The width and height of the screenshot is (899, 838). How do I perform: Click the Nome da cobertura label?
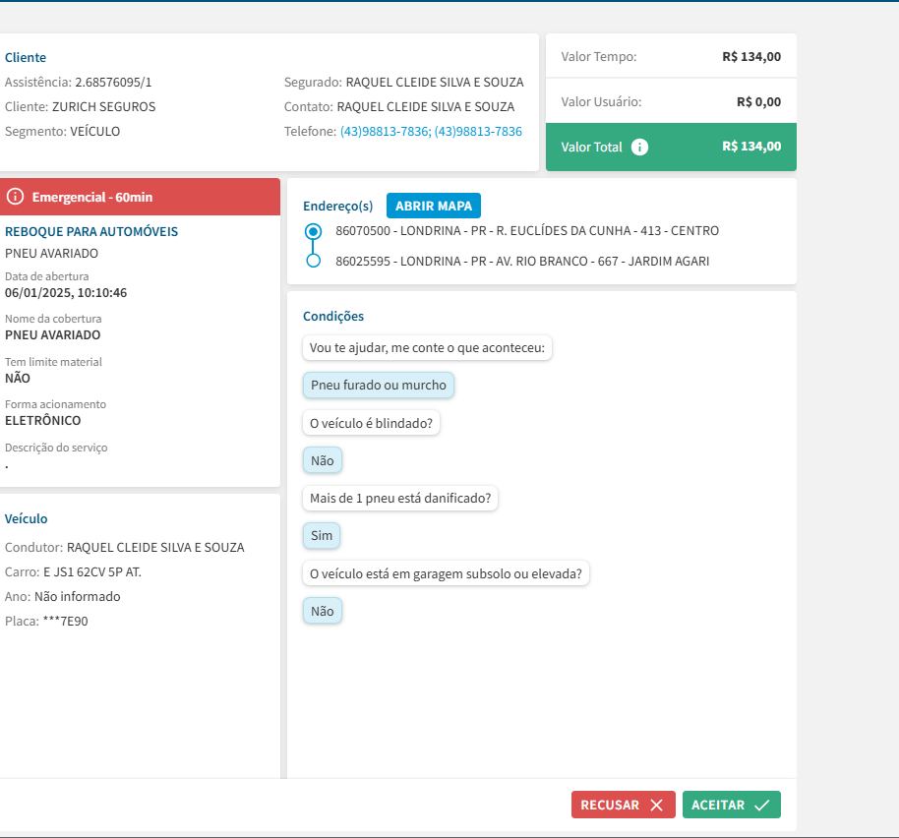53,319
